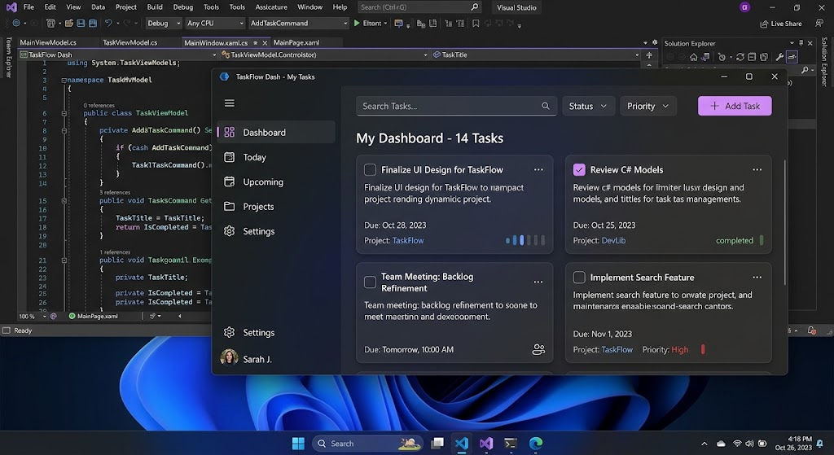This screenshot has width=834, height=455.
Task: Click TaskFlow dashboard vertical scrollbar
Action: [784, 222]
